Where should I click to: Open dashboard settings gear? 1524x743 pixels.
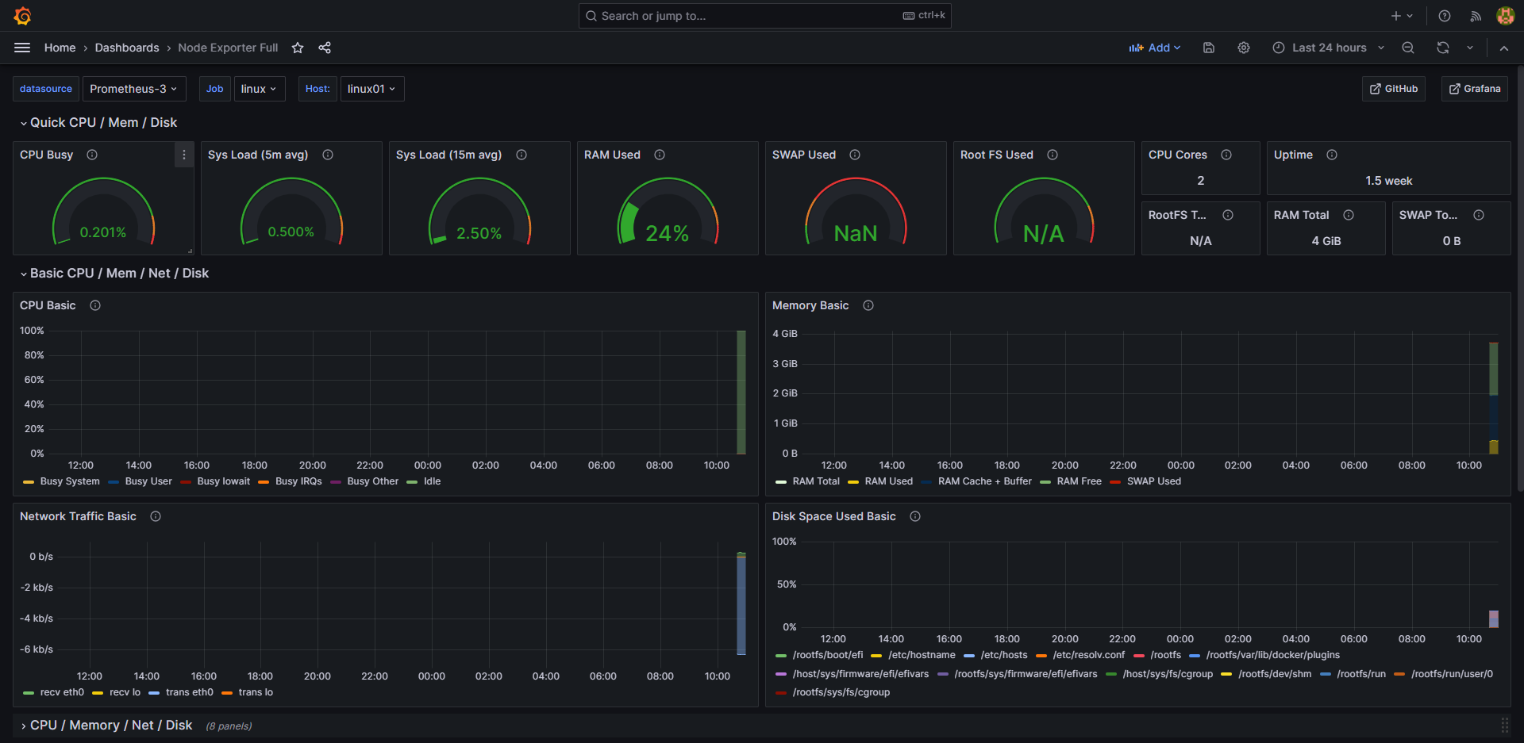coord(1244,48)
